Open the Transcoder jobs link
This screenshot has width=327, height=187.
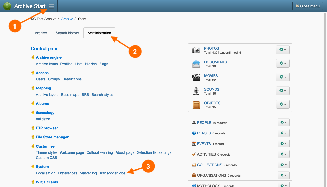click(112, 173)
